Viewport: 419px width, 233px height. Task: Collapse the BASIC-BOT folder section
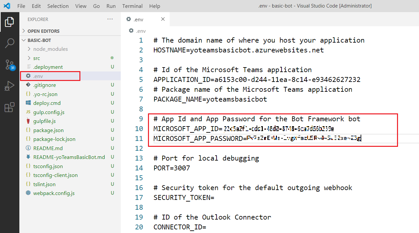pos(39,40)
